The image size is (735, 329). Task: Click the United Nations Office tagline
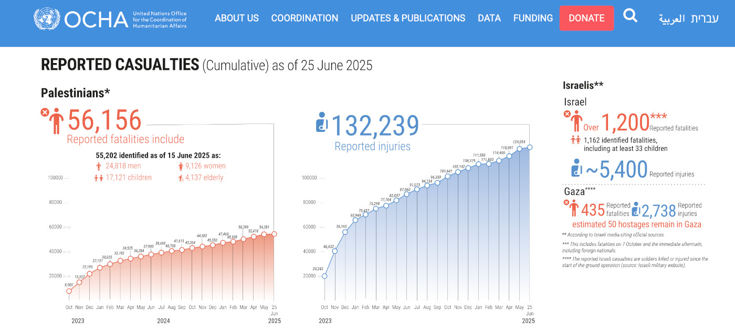point(160,19)
